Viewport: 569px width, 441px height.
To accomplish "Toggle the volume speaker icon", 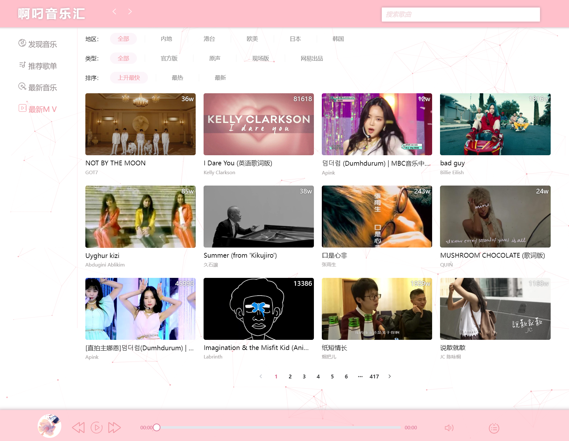I will point(449,428).
